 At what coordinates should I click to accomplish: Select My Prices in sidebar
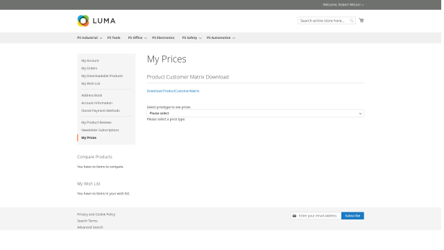(x=89, y=137)
